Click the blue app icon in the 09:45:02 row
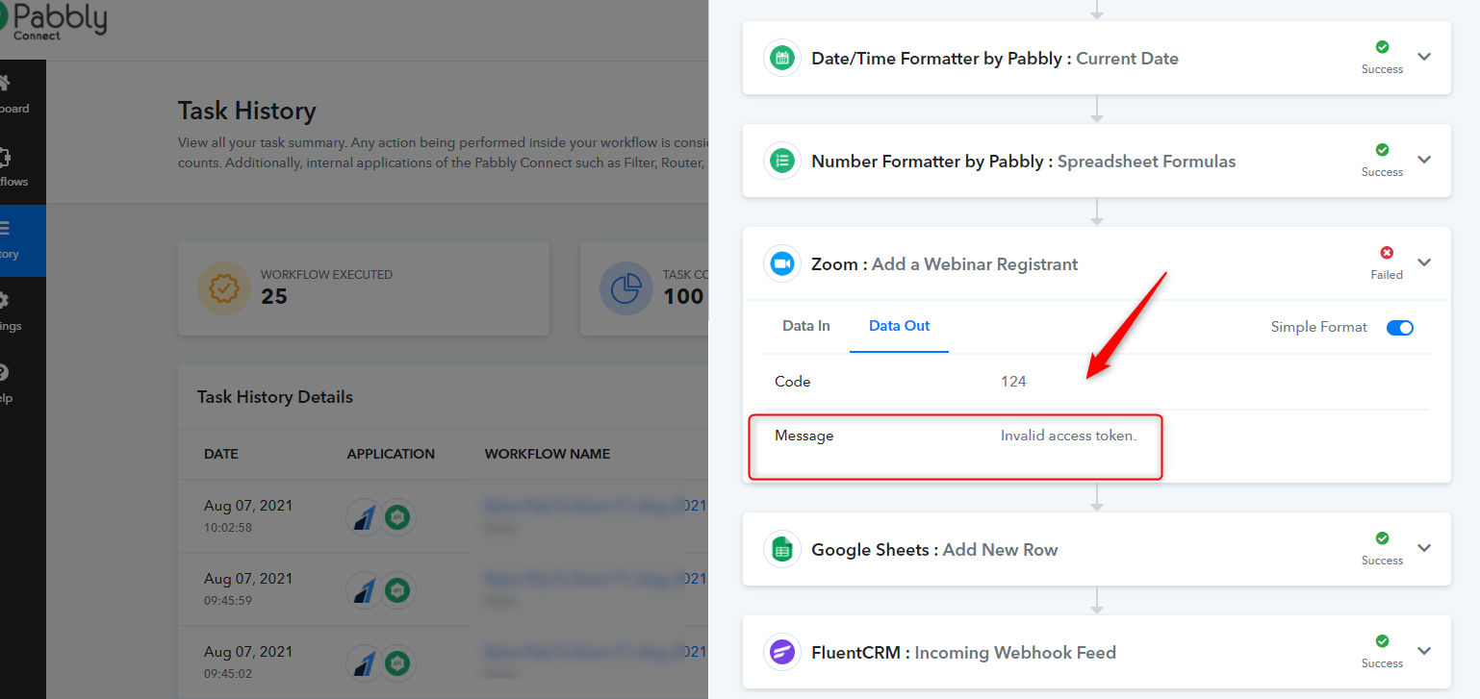The width and height of the screenshot is (1480, 699). tap(364, 662)
